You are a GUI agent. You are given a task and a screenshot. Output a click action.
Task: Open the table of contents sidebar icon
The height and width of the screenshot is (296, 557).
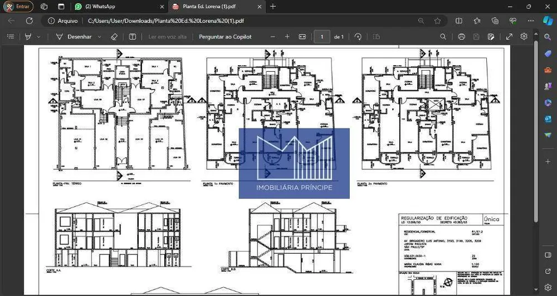pos(11,37)
